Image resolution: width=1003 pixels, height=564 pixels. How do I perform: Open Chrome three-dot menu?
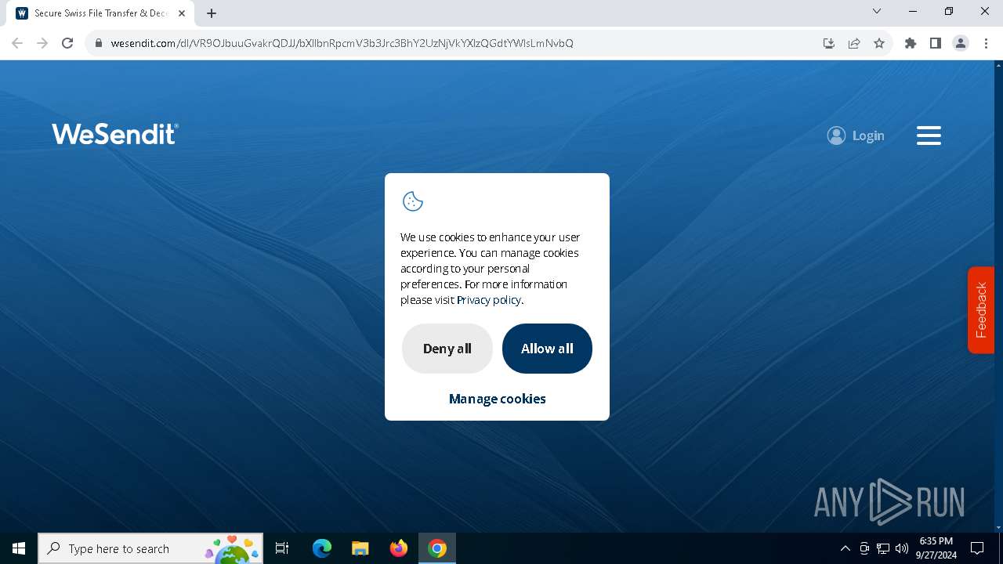coord(986,43)
